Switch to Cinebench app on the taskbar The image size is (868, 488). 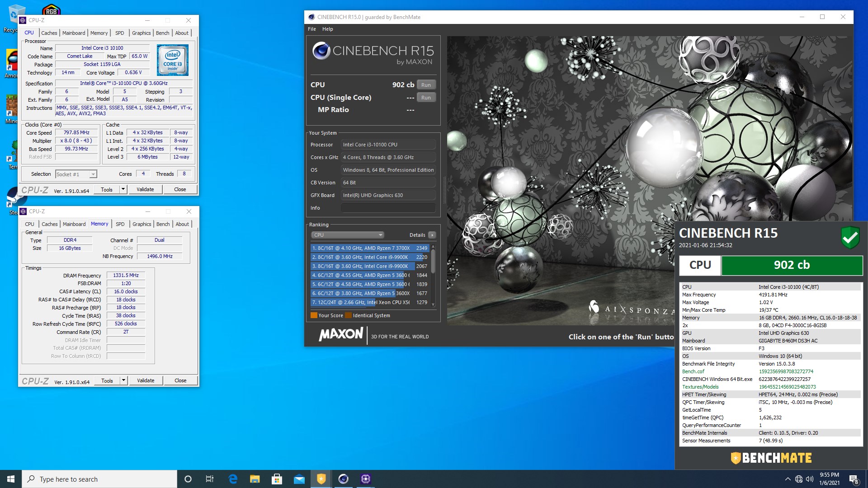pos(344,479)
